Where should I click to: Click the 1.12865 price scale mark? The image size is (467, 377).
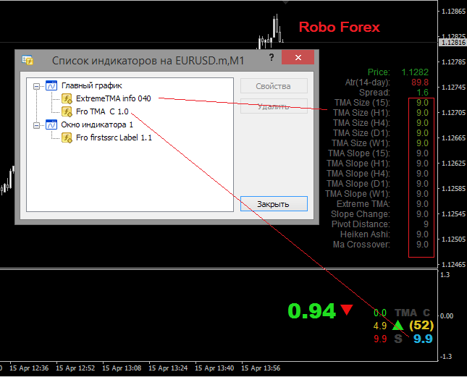tap(453, 12)
